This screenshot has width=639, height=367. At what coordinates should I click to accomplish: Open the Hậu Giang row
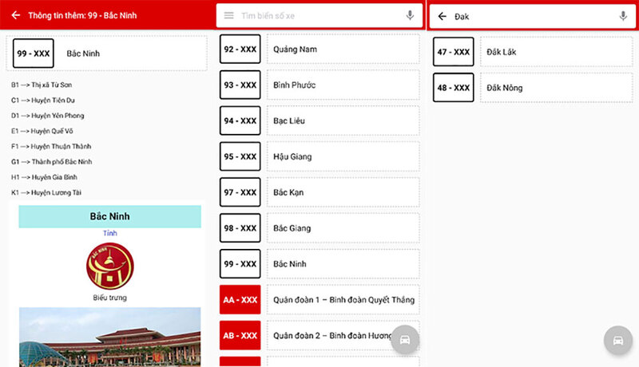coord(343,156)
